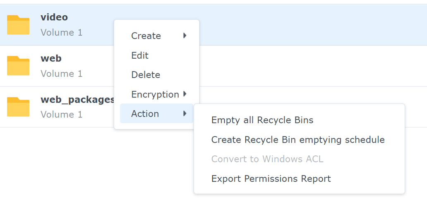This screenshot has width=427, height=200.
Task: Open the Create menu entry
Action: click(146, 36)
